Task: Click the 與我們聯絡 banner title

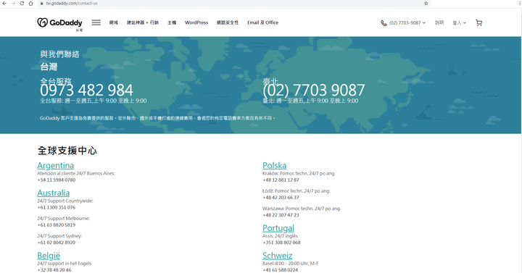Action: (x=59, y=54)
